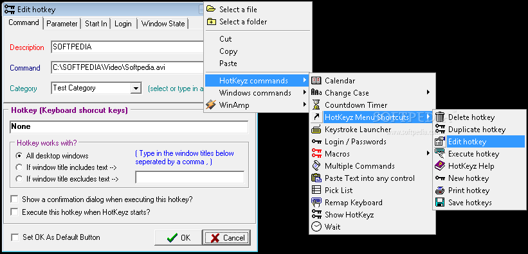Click the Execute hotkey icon
Screen dimensions: 528x254
coord(440,153)
